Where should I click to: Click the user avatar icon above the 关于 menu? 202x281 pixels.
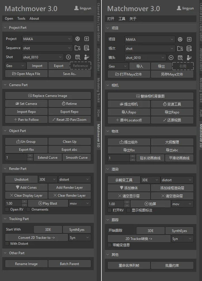coord(179,8)
